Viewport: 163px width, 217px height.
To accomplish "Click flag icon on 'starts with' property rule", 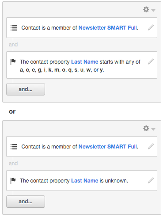I will click(x=13, y=61).
